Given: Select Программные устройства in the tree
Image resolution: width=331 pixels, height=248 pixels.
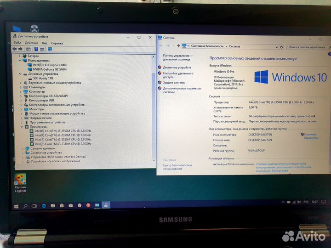Looking at the screenshot, I should point(47,122).
